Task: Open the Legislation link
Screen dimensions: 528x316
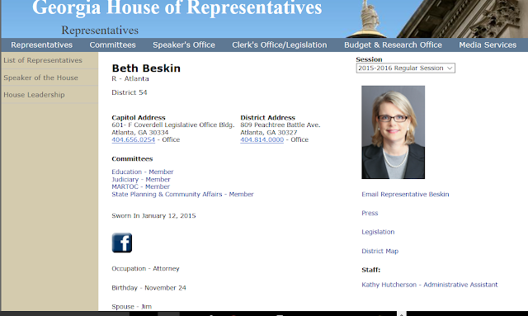Action: tap(378, 232)
